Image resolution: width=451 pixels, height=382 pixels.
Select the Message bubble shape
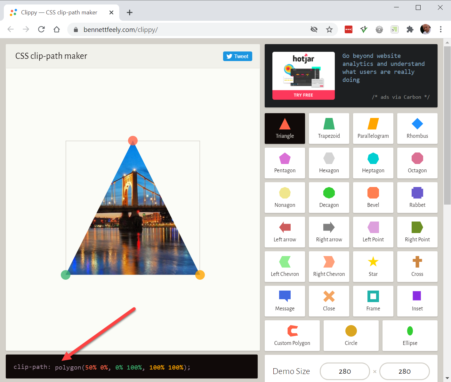coord(285,301)
